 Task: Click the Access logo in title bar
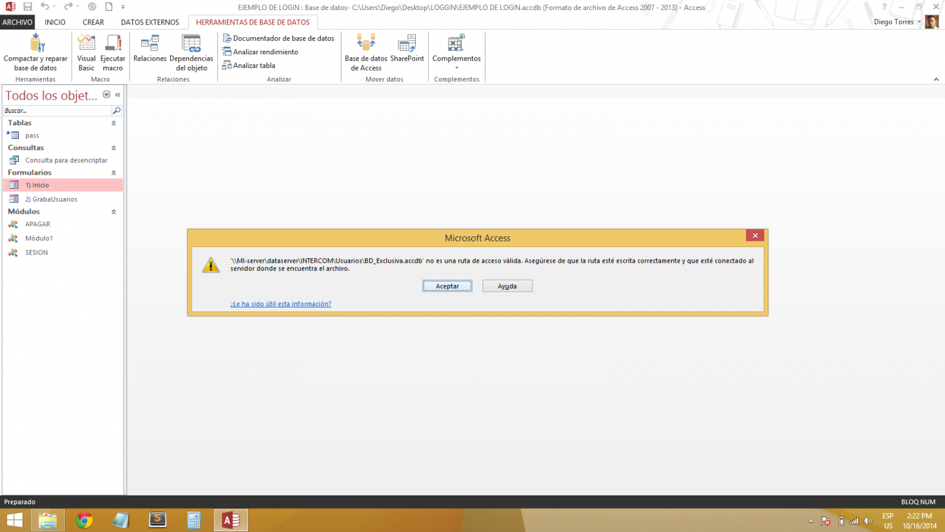[10, 7]
